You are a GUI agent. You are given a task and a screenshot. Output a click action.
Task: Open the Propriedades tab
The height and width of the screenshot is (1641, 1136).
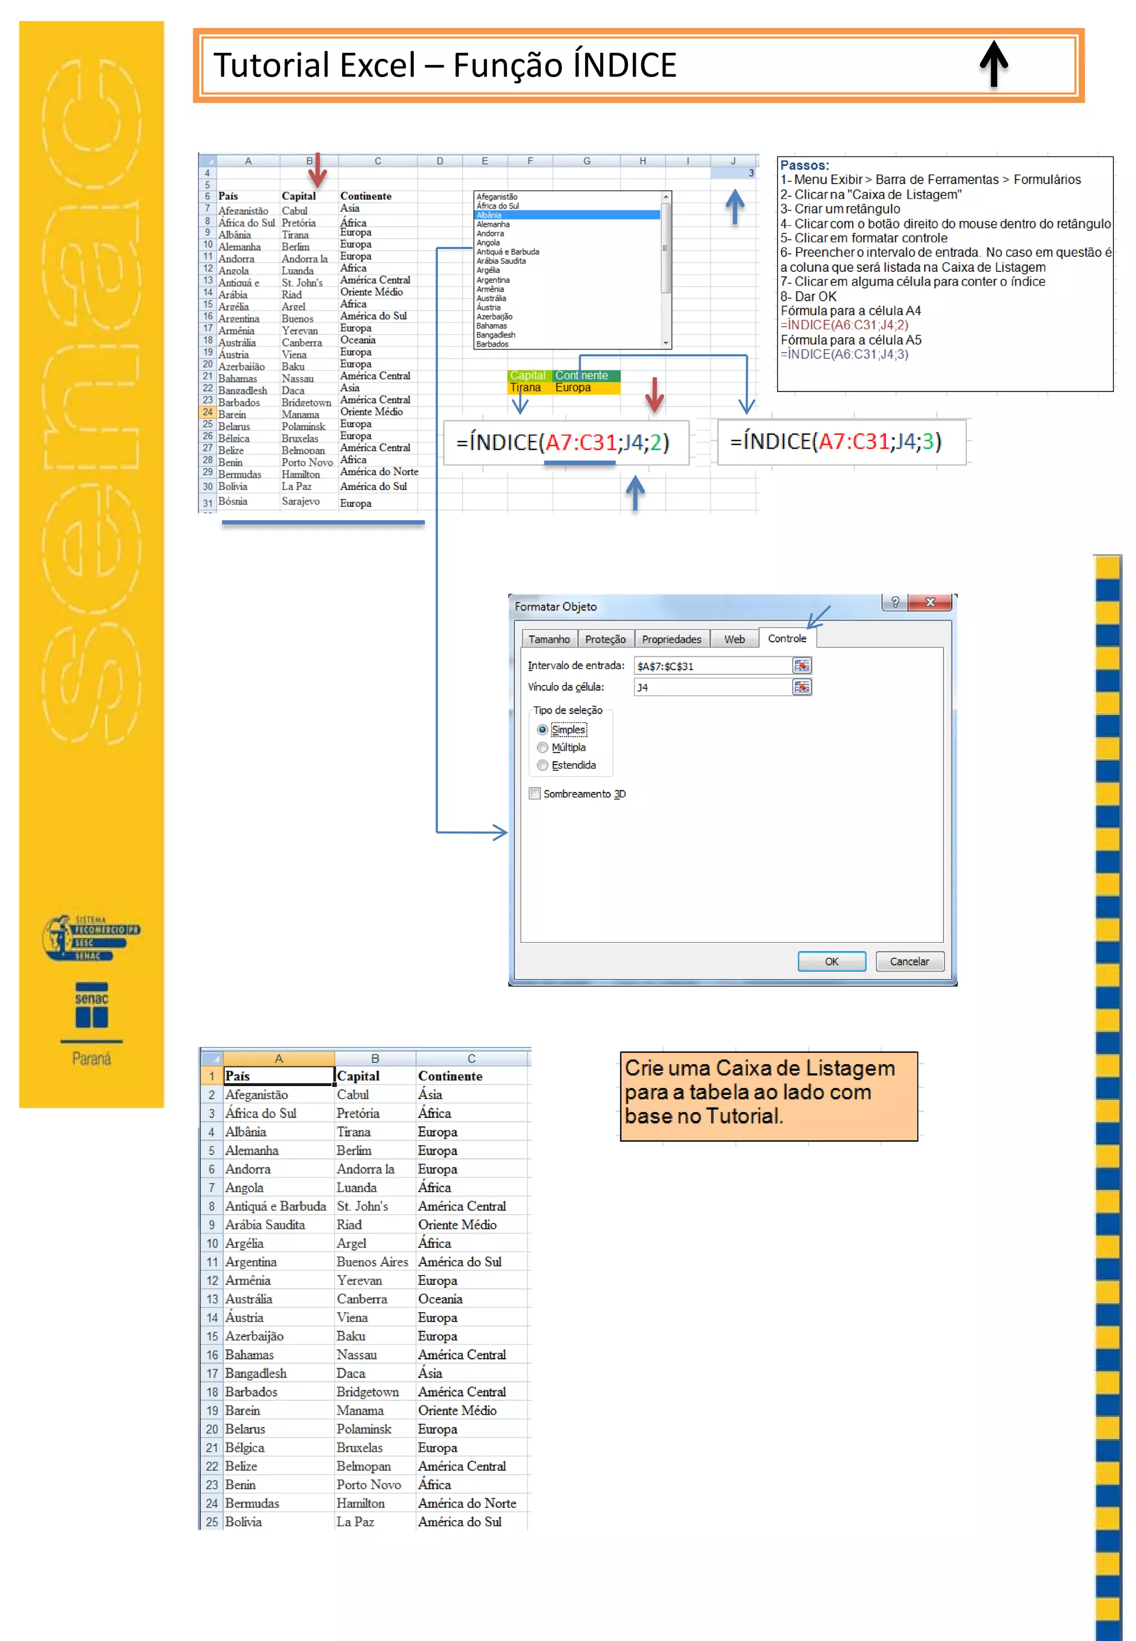671,639
